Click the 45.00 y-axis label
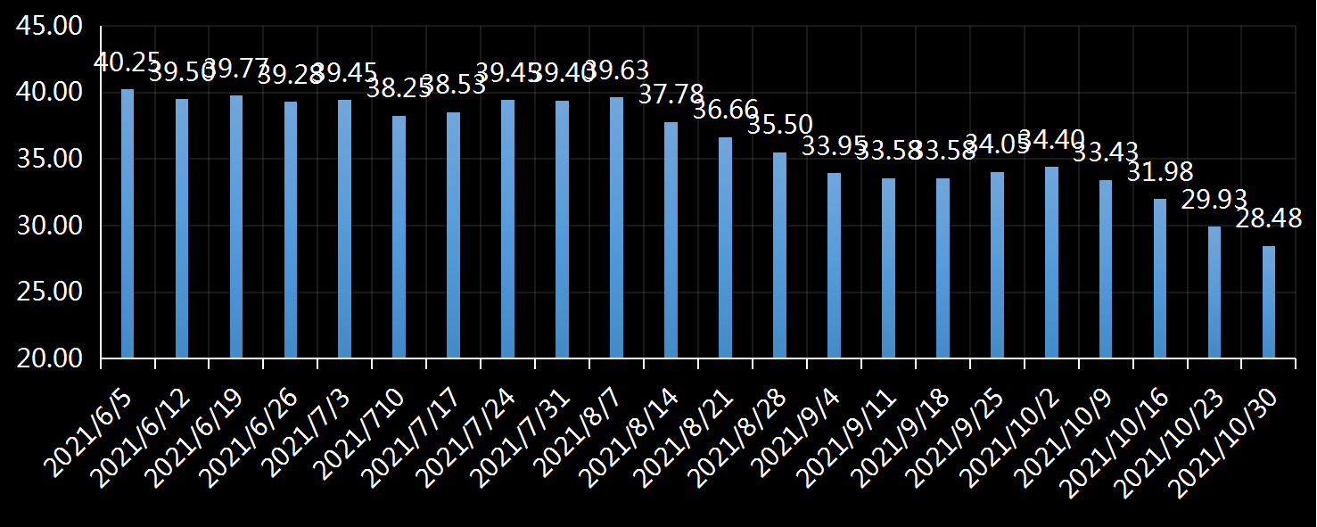Image resolution: width=1317 pixels, height=527 pixels. (x=49, y=27)
